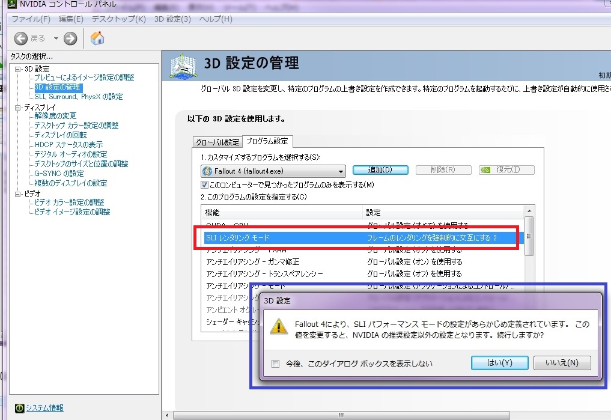Click the warning icon in the 3D 設定 dialog
Screen dimensions: 611x420
pyautogui.click(x=278, y=327)
